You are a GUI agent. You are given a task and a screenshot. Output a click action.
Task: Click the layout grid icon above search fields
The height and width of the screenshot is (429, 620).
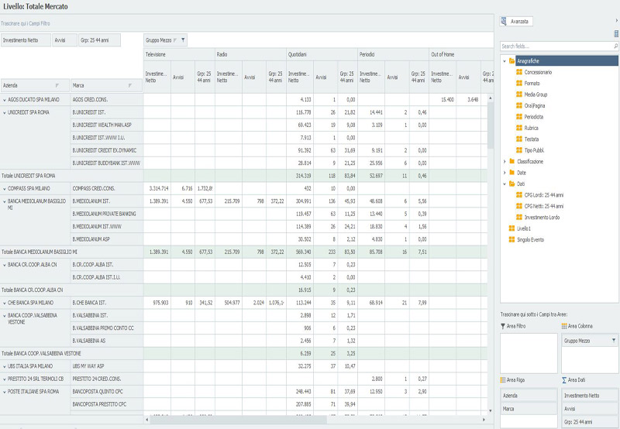tap(616, 34)
